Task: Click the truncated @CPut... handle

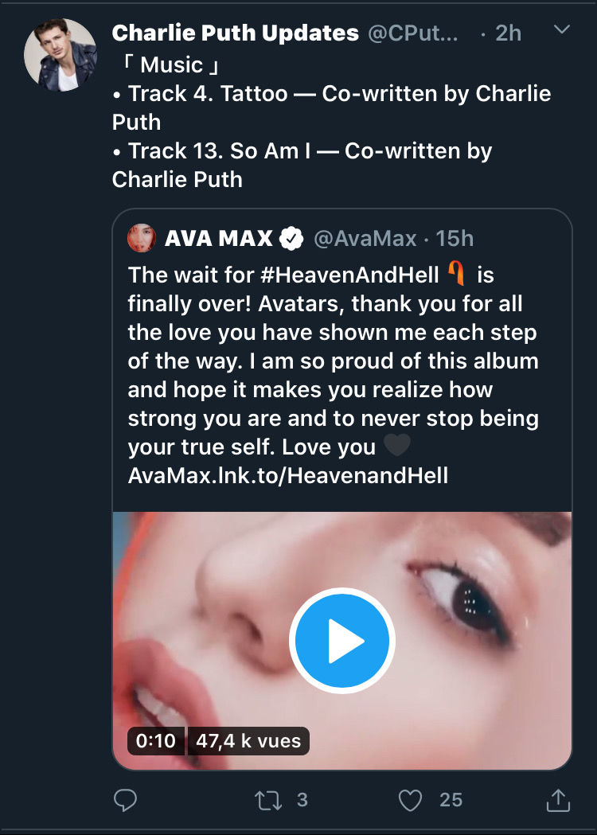Action: (x=412, y=33)
